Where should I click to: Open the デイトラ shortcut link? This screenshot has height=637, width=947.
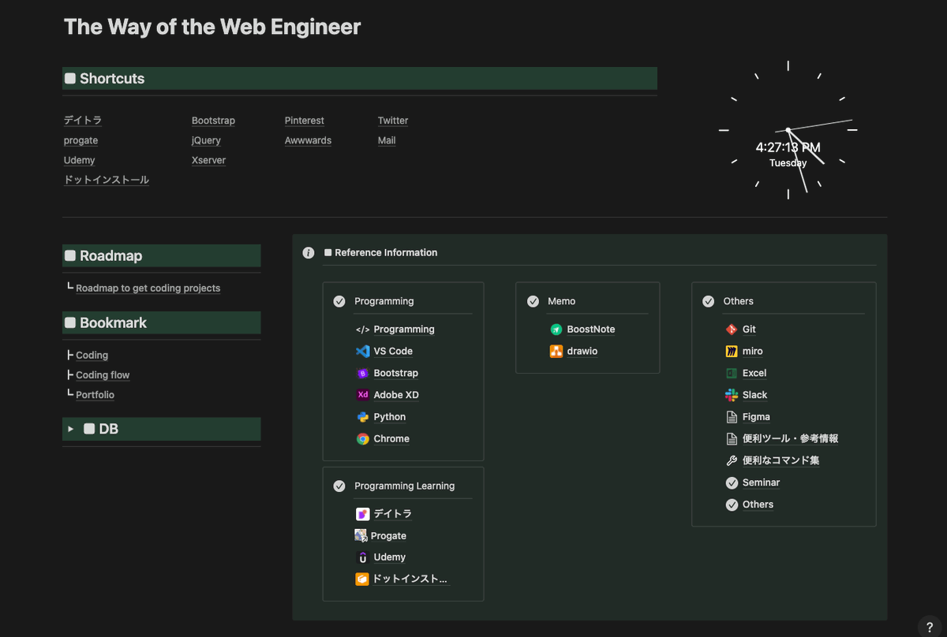click(83, 121)
